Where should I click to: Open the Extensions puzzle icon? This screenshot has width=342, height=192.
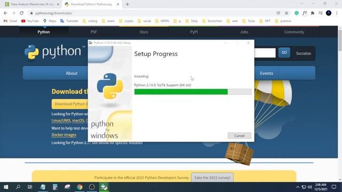[313, 13]
